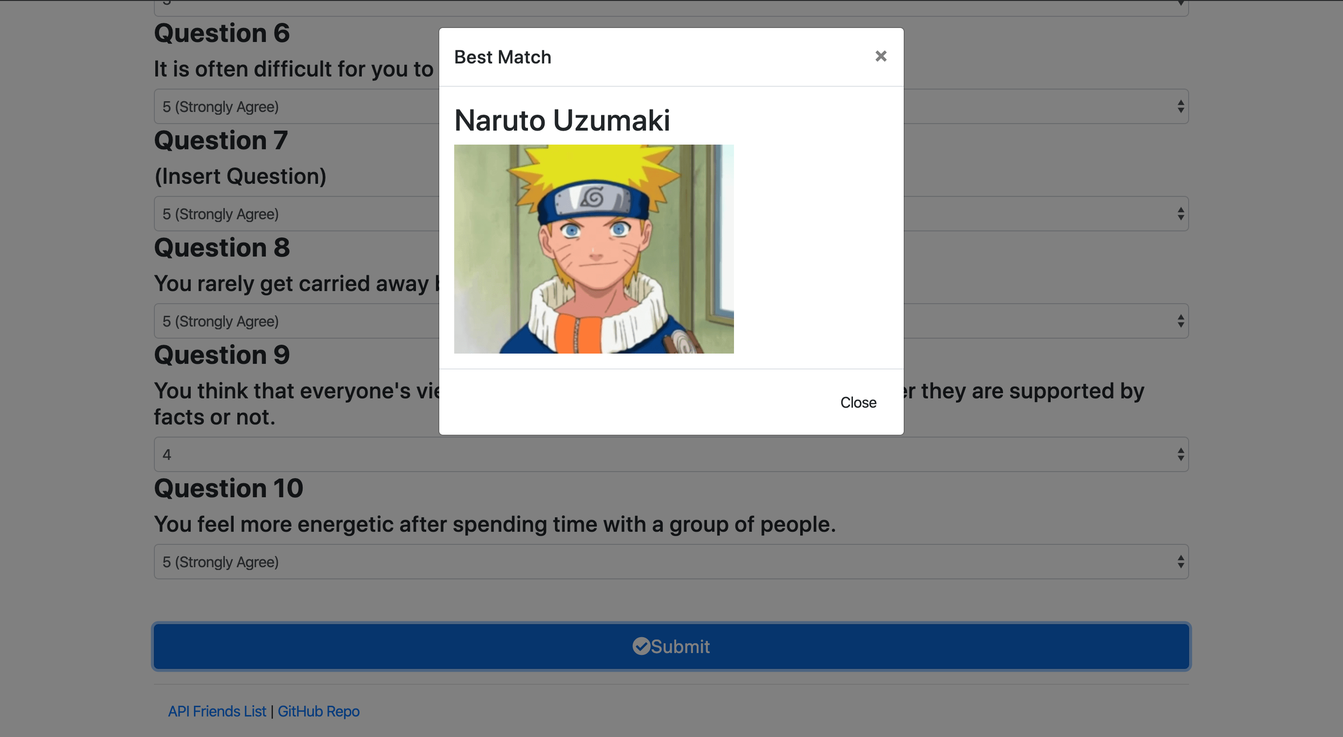Click the Naruto Uzumaki character image

tap(594, 249)
